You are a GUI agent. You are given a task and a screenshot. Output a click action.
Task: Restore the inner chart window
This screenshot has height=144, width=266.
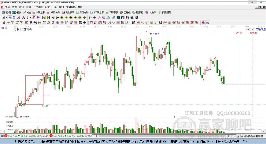tap(260, 7)
